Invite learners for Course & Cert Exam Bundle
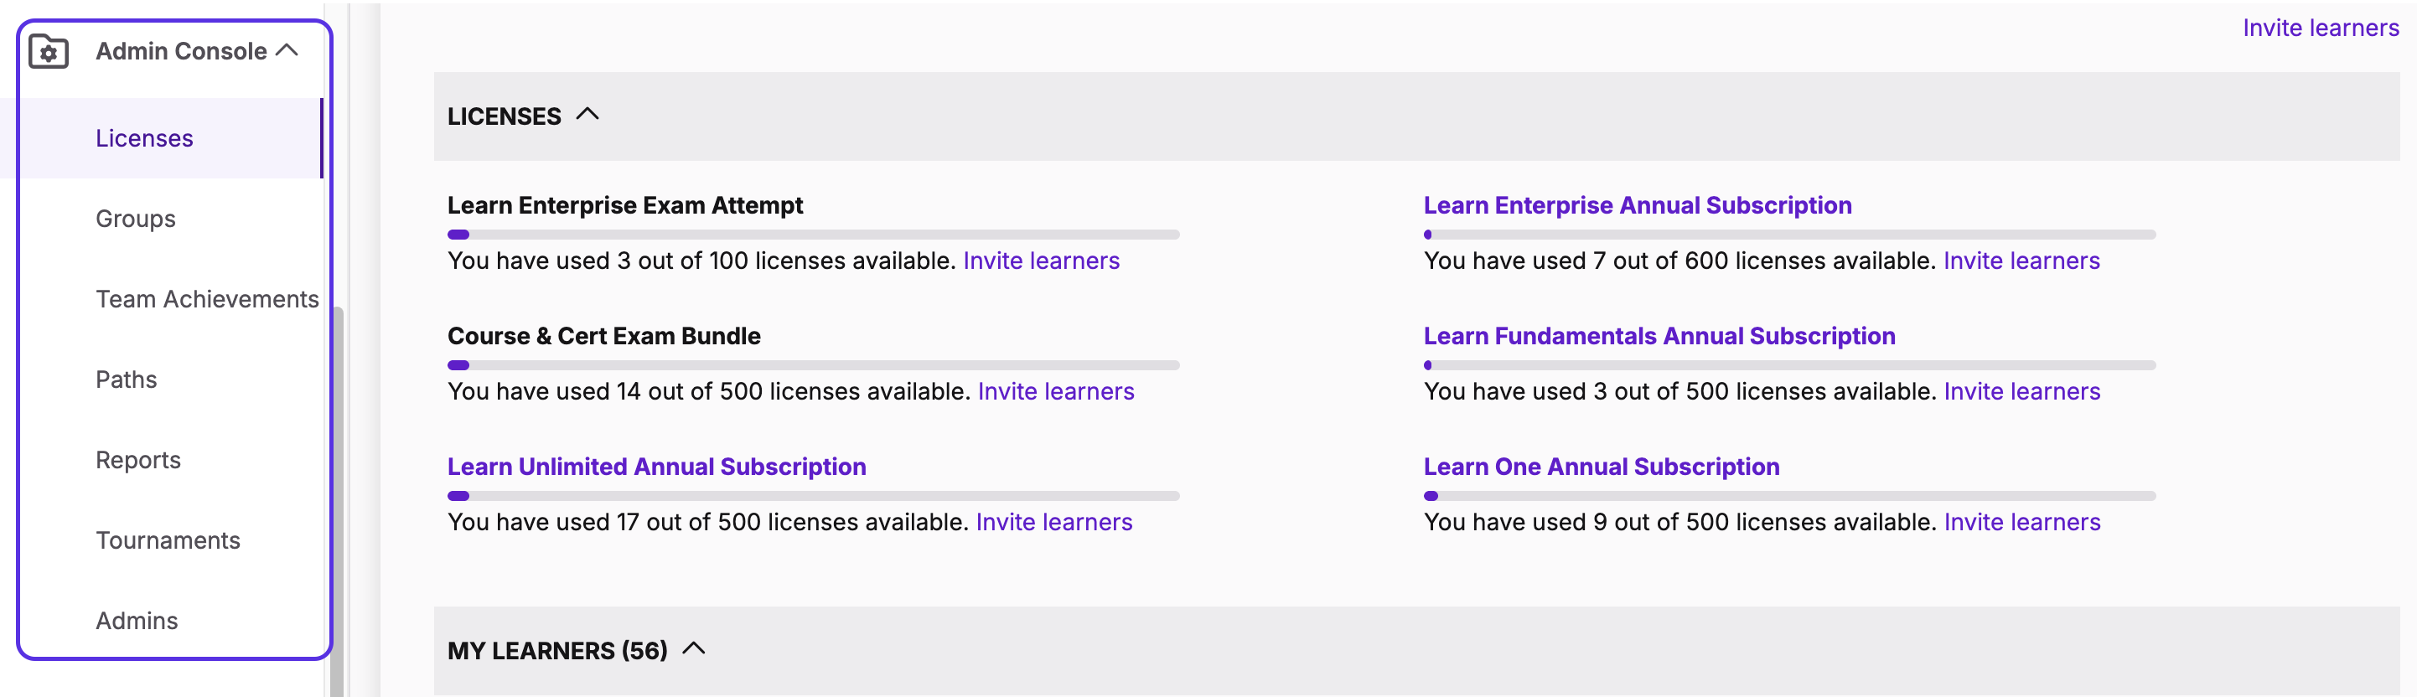Screen dimensions: 2417x697 coord(1056,391)
